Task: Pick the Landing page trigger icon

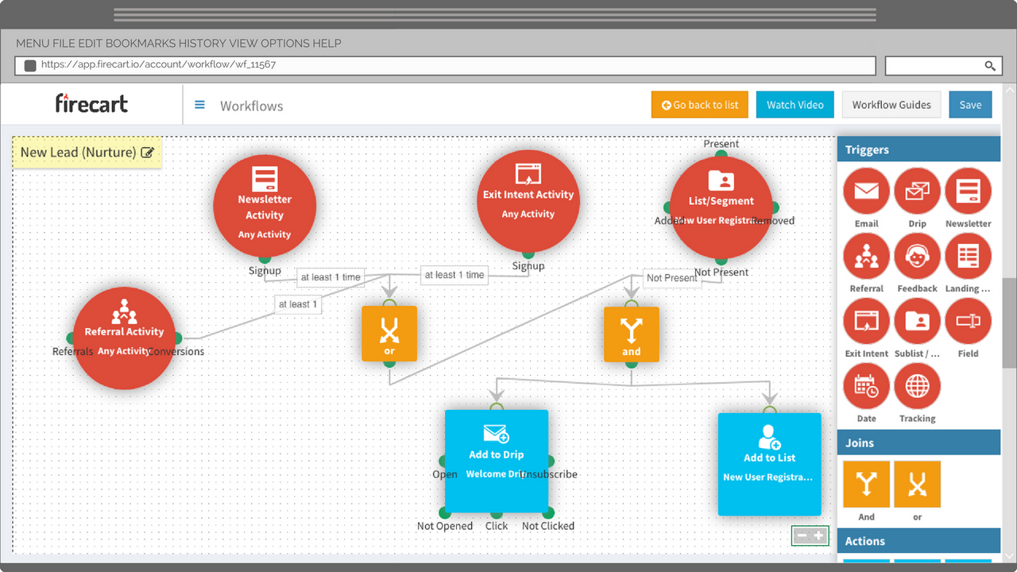Action: [x=968, y=257]
